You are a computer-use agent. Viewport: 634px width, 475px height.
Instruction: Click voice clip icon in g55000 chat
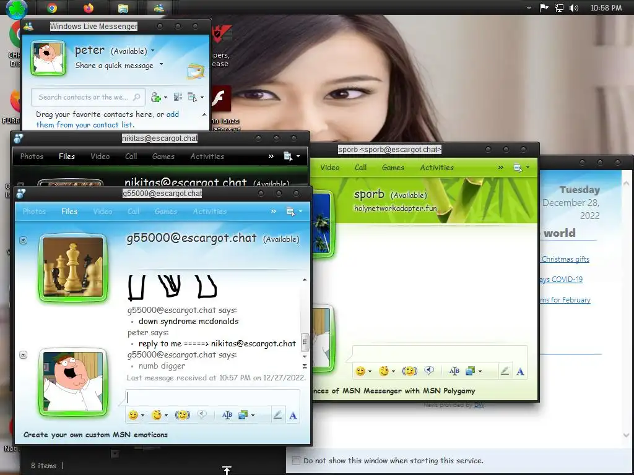[x=202, y=415]
